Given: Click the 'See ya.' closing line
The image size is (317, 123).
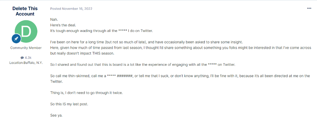Looking at the screenshot, I should 56,116.
